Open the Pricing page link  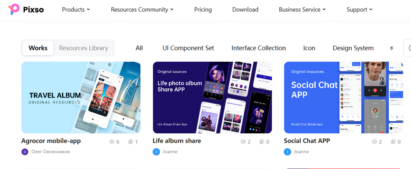[203, 10]
